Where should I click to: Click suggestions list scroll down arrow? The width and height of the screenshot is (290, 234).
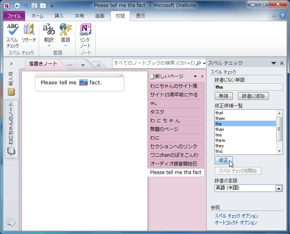(x=279, y=151)
